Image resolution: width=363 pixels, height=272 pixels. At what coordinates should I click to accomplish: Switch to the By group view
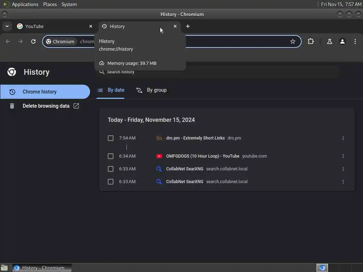(x=151, y=90)
